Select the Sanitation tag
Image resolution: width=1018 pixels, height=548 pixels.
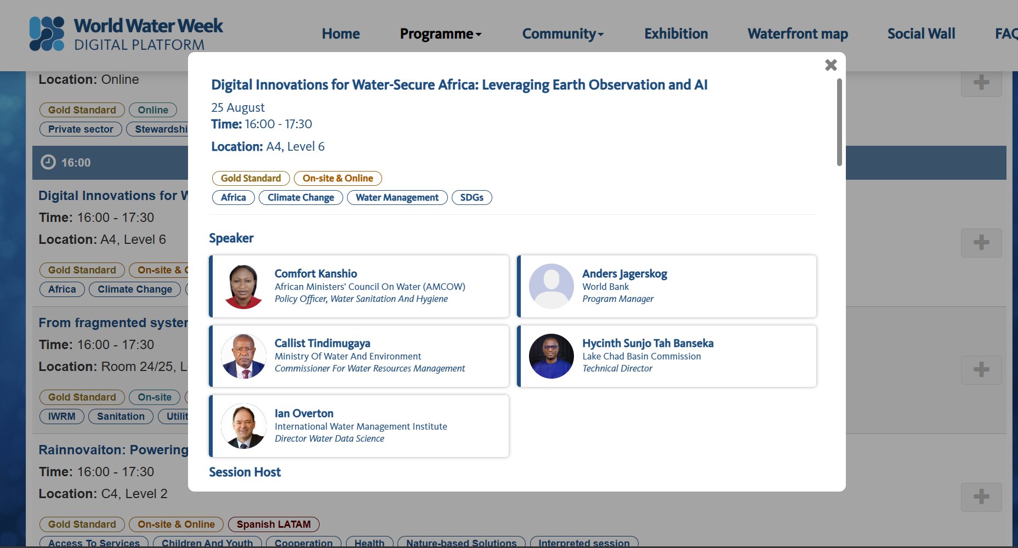coord(121,416)
